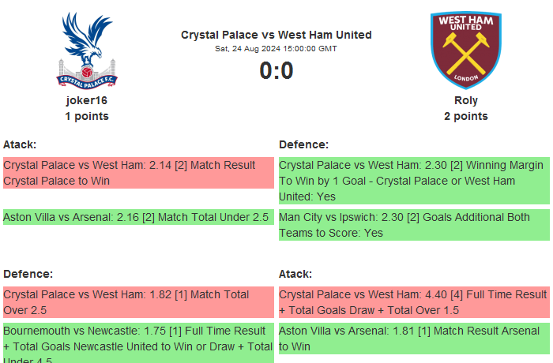
Task: Click the lower-left Defence heading
Action: 28,274
